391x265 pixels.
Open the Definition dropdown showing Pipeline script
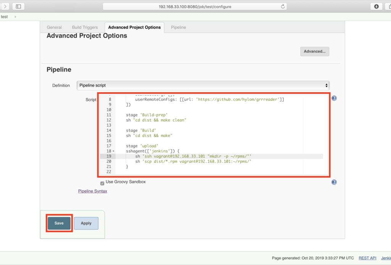tap(203, 86)
